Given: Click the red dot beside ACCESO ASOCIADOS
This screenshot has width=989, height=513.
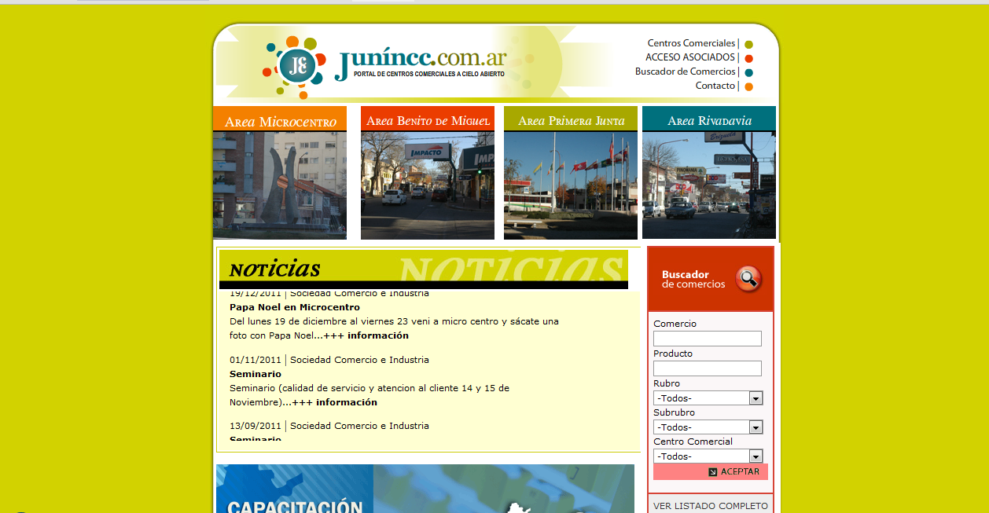Looking at the screenshot, I should (x=748, y=59).
